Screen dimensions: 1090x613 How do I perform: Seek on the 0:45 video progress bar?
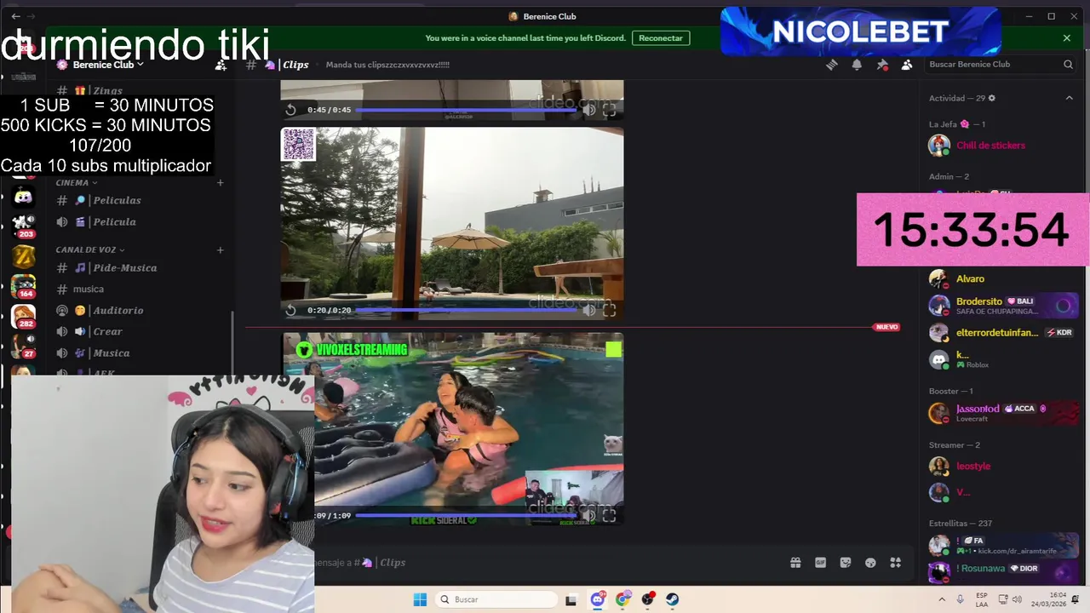click(467, 110)
